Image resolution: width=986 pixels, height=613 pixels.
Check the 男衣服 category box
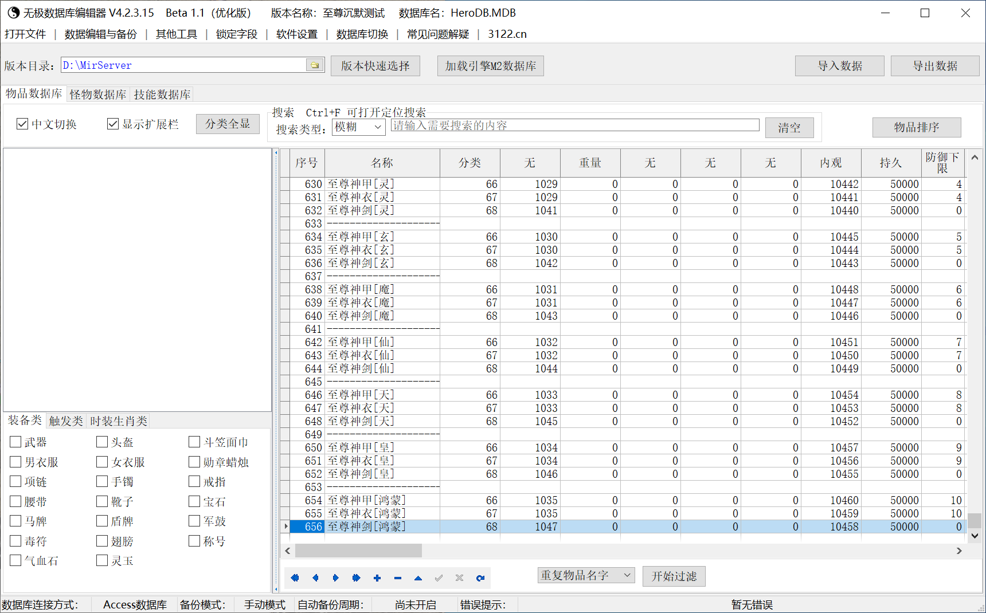[x=15, y=462]
